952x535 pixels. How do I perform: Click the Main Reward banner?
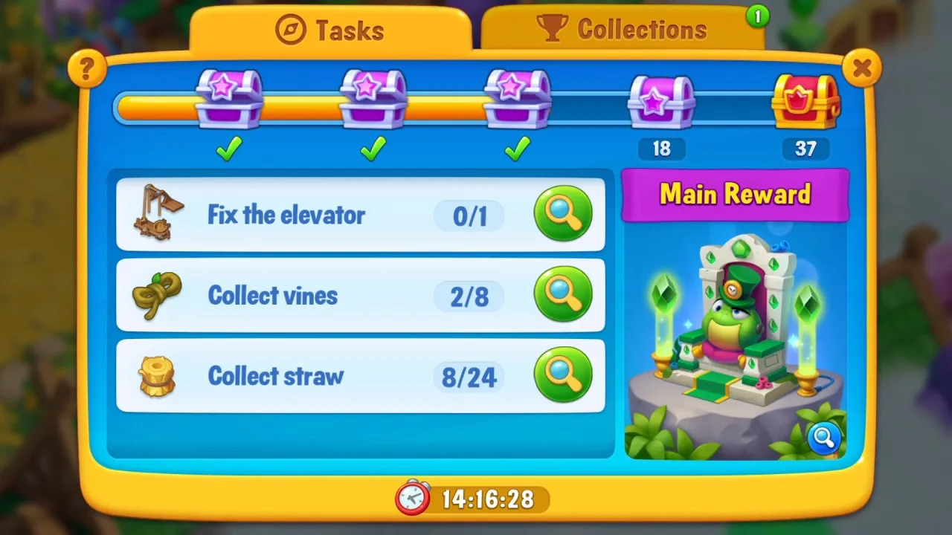tap(735, 195)
